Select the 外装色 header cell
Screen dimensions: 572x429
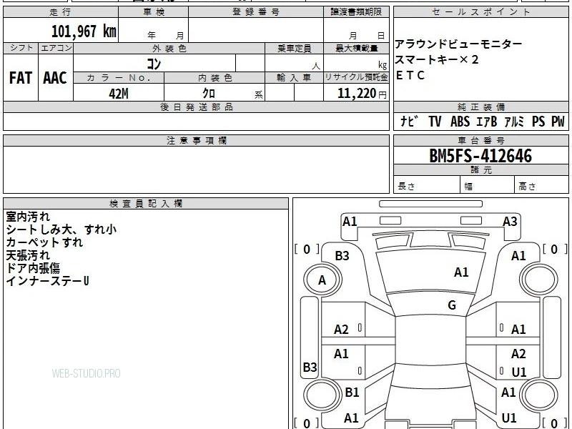click(169, 49)
